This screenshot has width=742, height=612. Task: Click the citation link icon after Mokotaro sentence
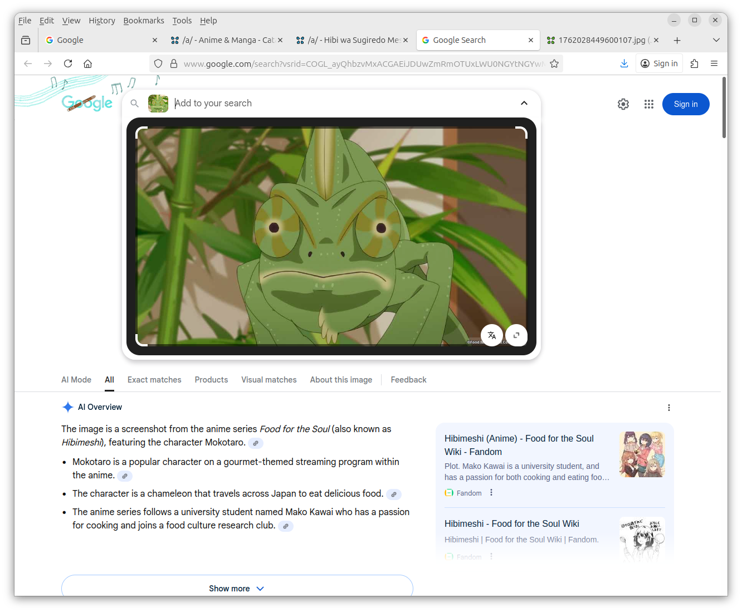pos(256,443)
